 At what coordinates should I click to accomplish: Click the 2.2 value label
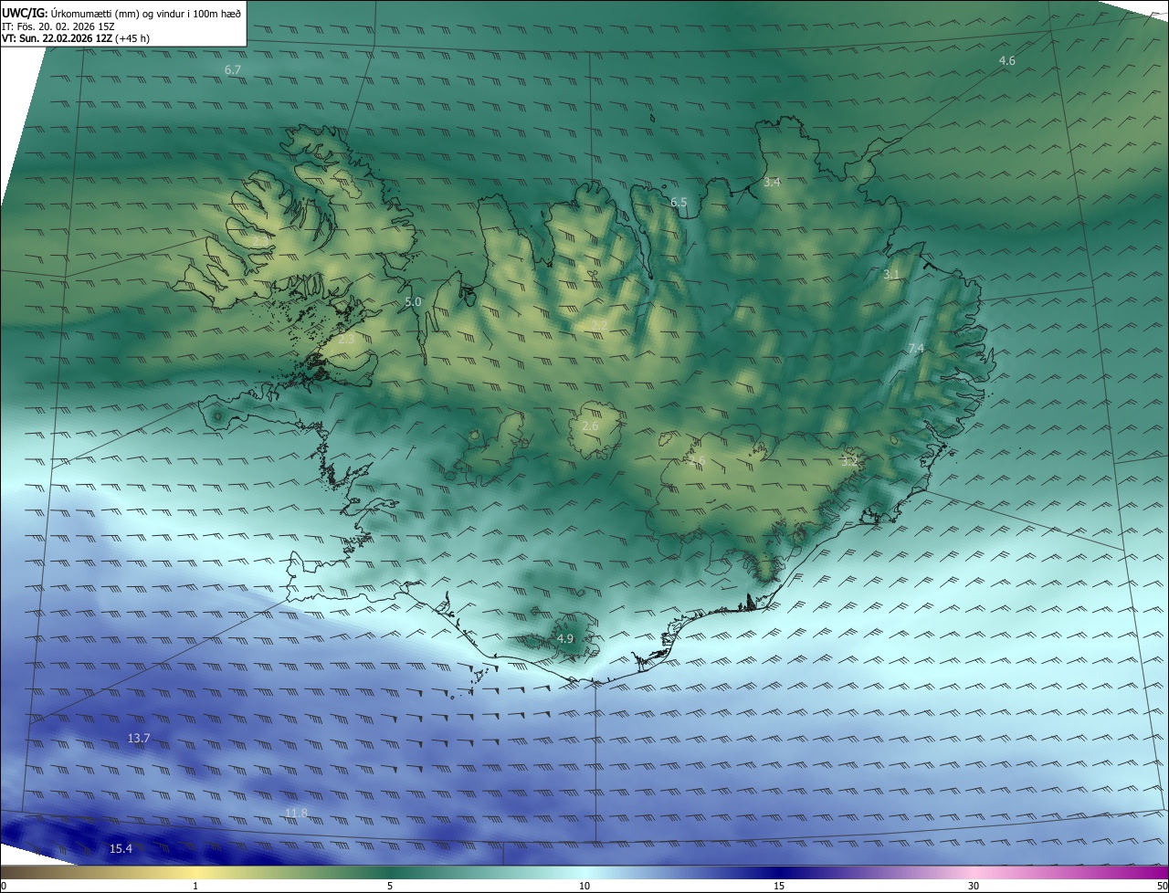(x=599, y=325)
